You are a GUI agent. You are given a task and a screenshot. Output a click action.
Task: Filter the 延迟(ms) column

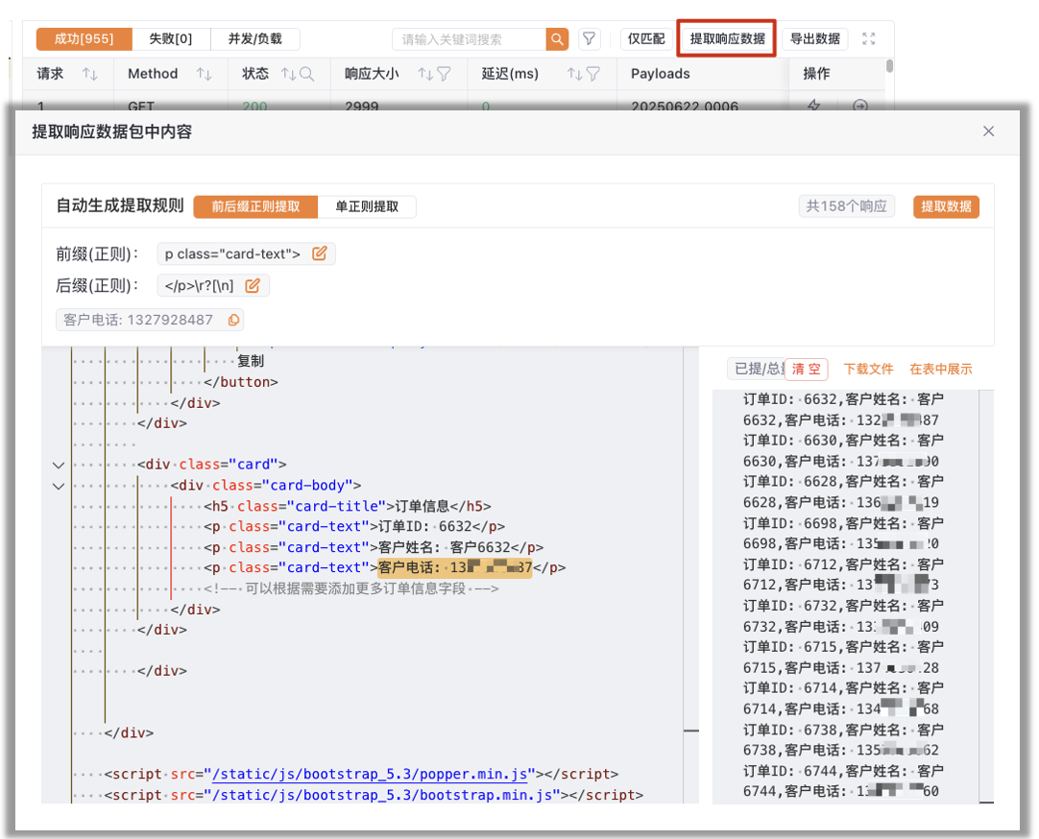pyautogui.click(x=593, y=74)
